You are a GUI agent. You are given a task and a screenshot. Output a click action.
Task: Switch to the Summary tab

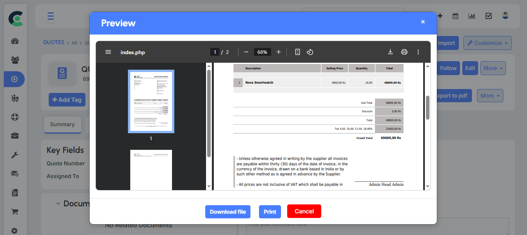62,124
